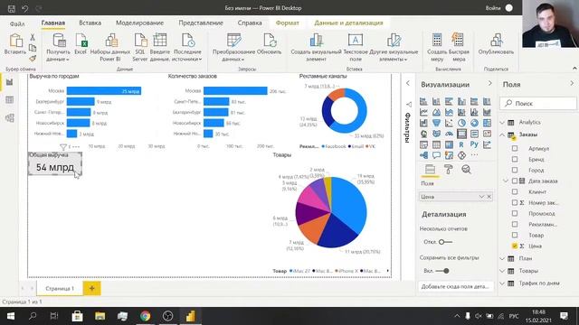The height and width of the screenshot is (325, 579).
Task: Open the Моделирование ribbon tab
Action: (140, 23)
